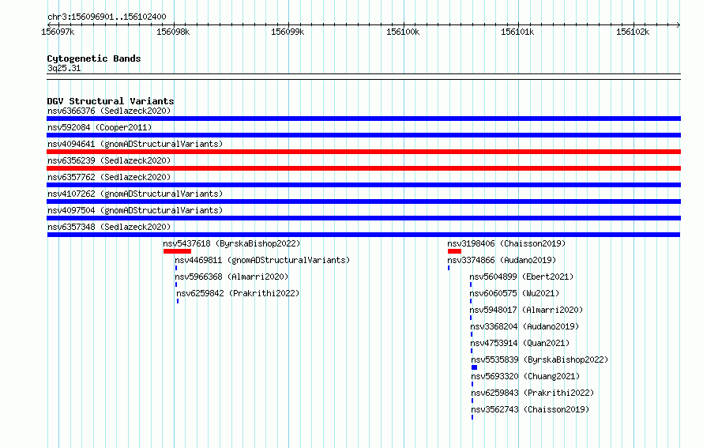The height and width of the screenshot is (448, 703).
Task: Click the blue block under nsv5535839
Action: pos(475,367)
